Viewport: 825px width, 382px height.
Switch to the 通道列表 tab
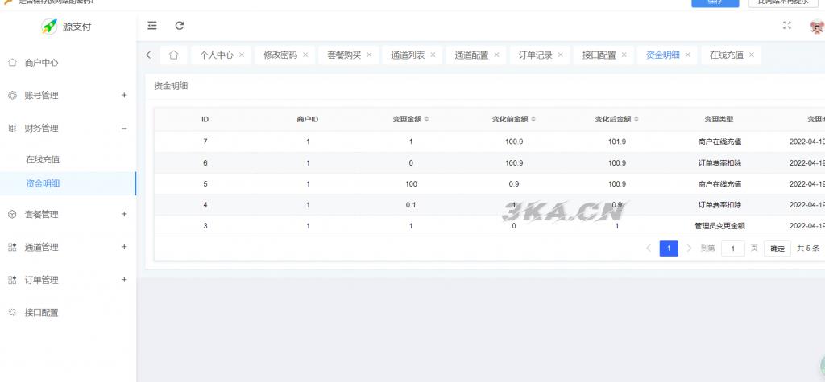408,55
